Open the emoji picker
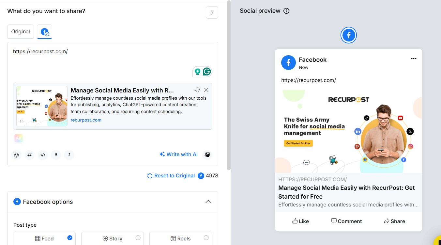The height and width of the screenshot is (245, 441). point(16,155)
